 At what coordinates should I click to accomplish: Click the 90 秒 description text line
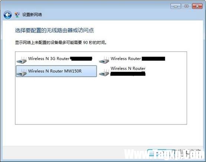(61, 43)
